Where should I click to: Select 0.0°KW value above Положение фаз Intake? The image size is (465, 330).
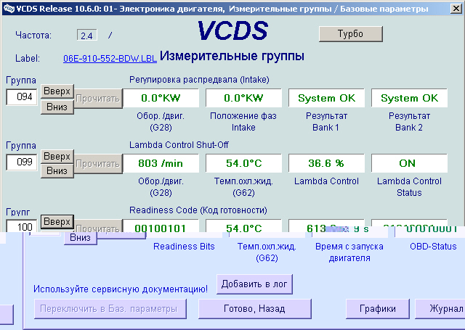[244, 98]
